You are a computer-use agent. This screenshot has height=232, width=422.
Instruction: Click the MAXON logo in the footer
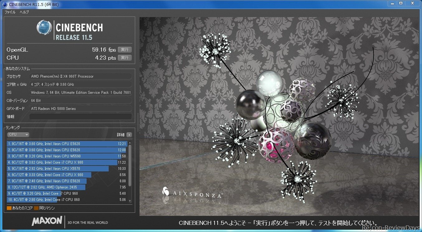point(47,221)
